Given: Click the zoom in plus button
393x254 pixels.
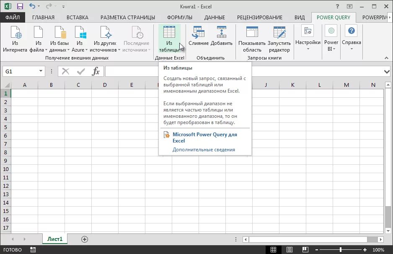Looking at the screenshot, I should click(x=365, y=250).
